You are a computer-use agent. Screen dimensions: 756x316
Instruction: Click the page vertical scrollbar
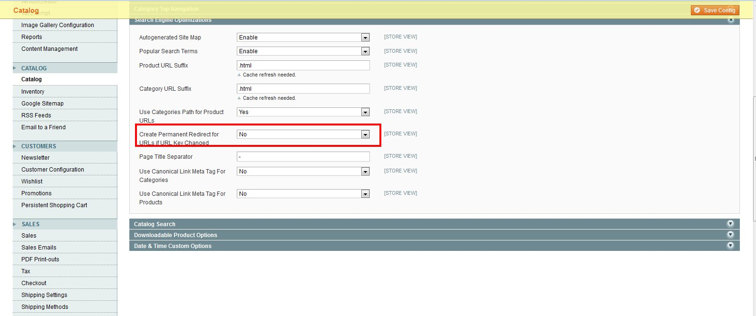[754, 158]
